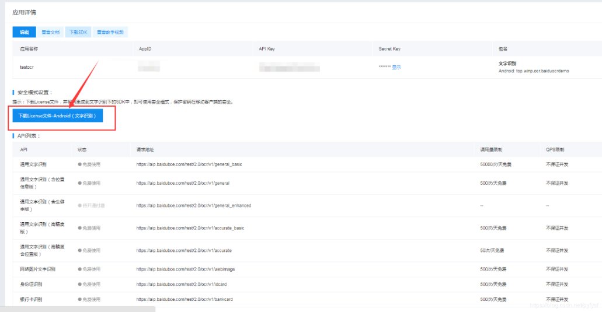This screenshot has height=312, width=602.
Task: Click 免费使用 status in 身份证识别 row
Action: point(89,285)
